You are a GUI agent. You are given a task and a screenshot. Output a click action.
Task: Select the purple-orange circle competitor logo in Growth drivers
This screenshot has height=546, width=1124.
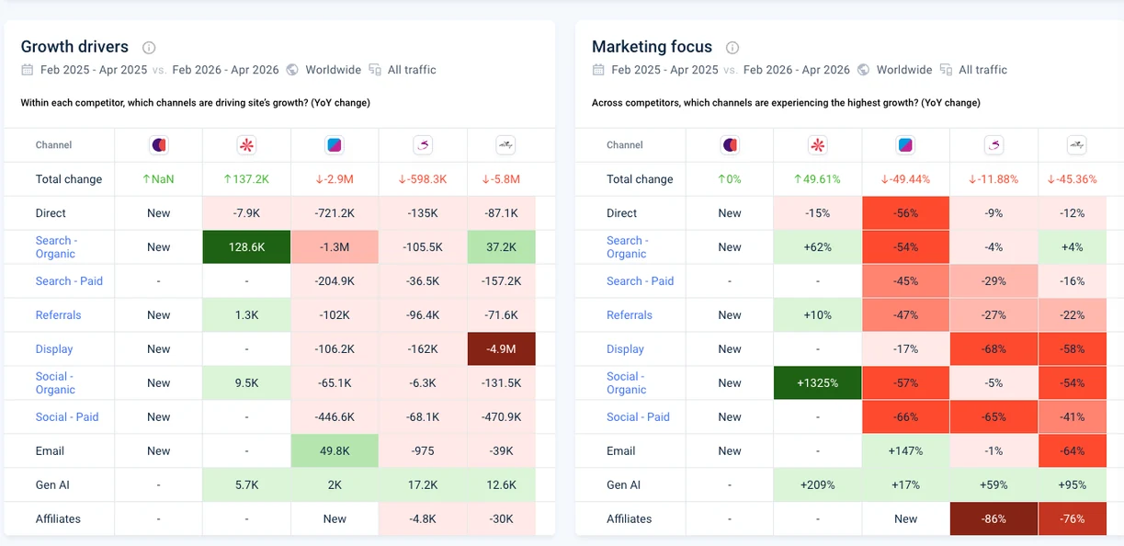point(158,144)
